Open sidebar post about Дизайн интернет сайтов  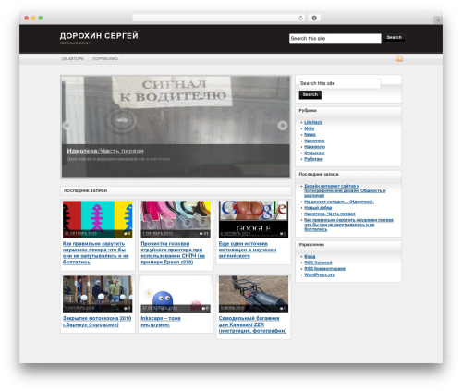(x=345, y=190)
